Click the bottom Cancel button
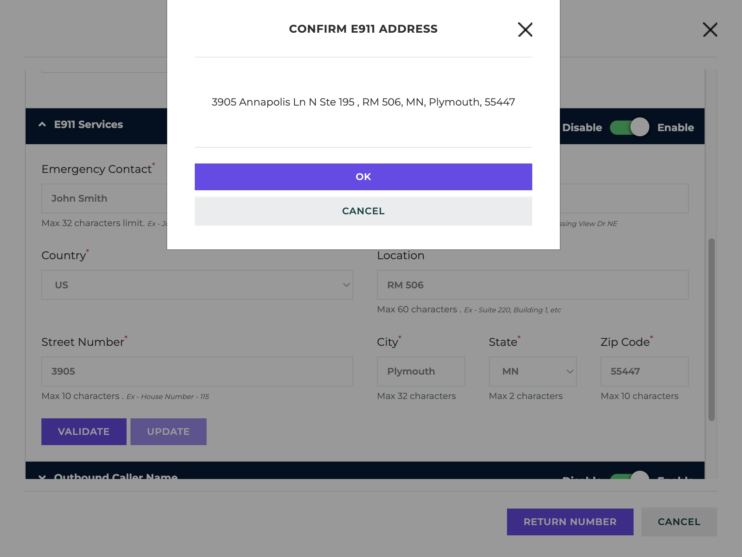742x557 pixels. tap(679, 522)
